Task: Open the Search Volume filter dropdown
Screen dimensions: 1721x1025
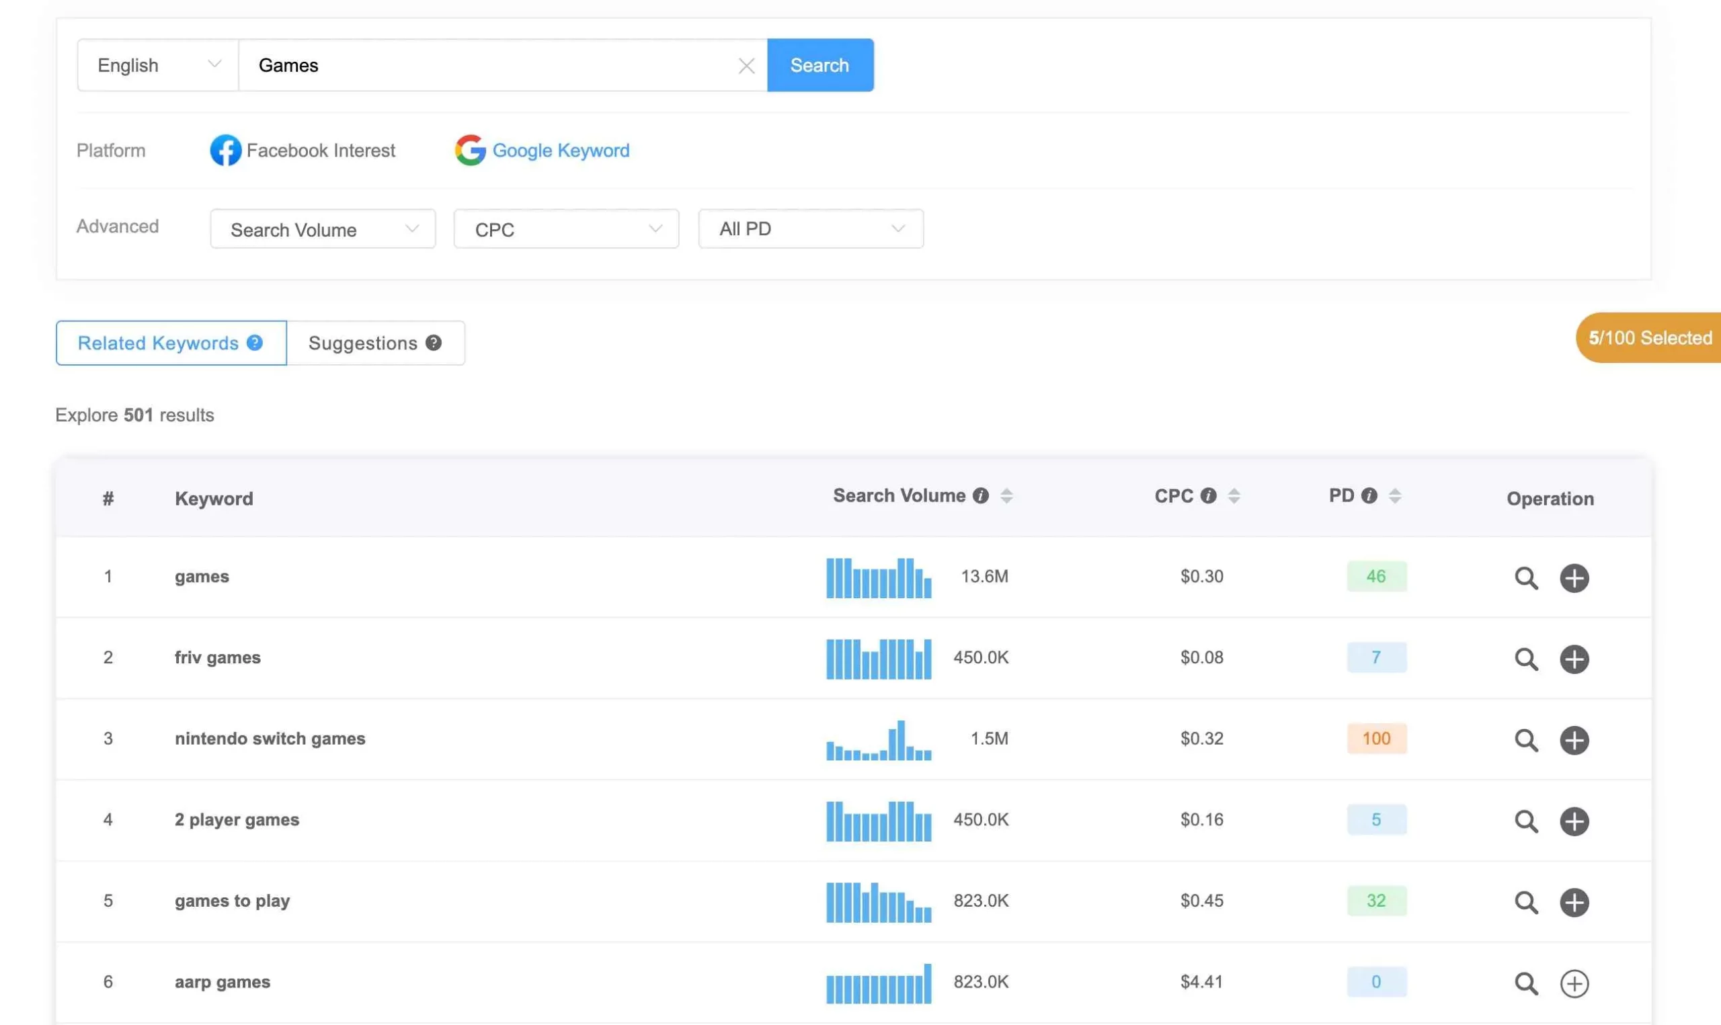Action: point(322,229)
